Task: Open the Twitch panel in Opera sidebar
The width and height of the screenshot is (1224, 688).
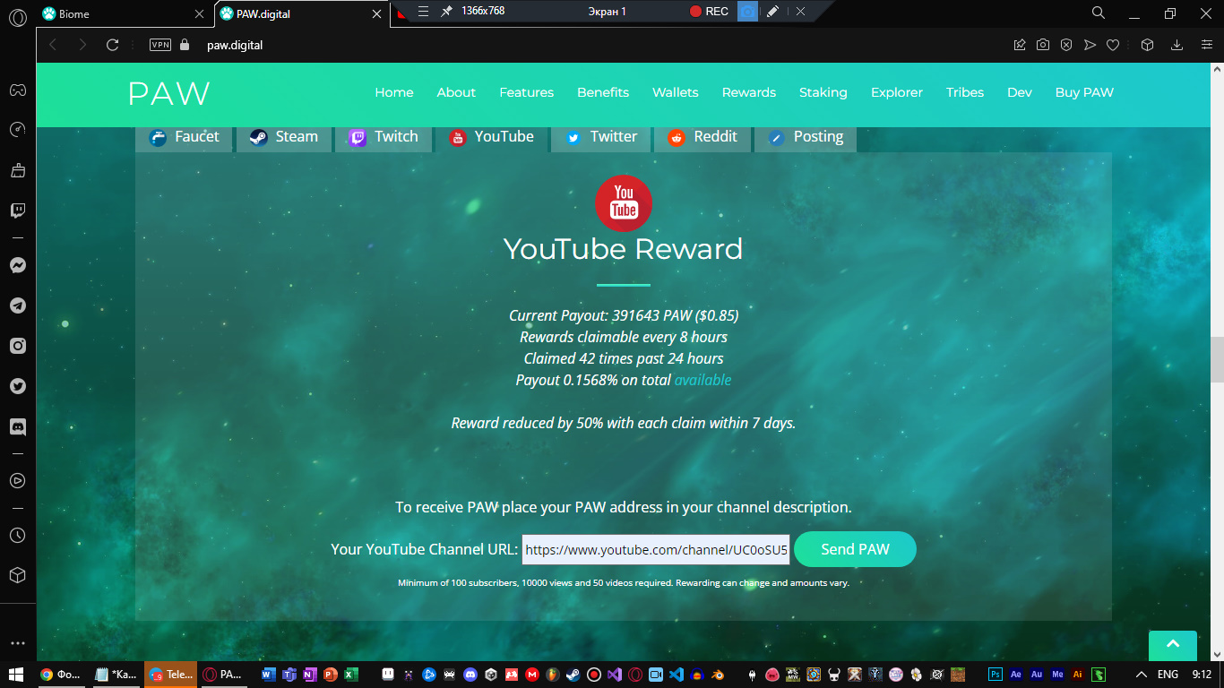Action: tap(18, 211)
